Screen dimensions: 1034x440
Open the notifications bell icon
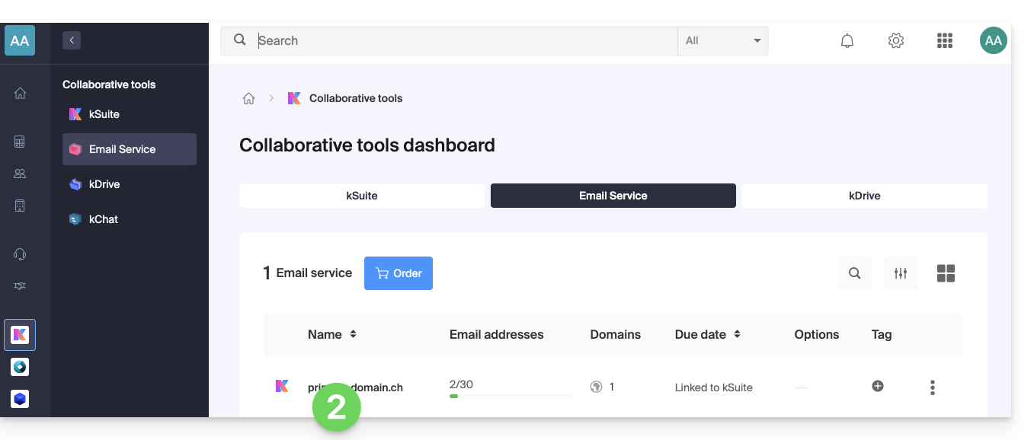point(847,41)
